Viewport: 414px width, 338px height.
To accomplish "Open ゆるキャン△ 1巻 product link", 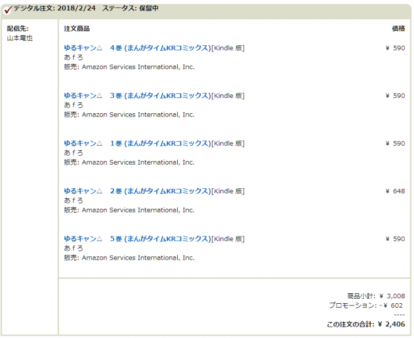I will coord(137,144).
